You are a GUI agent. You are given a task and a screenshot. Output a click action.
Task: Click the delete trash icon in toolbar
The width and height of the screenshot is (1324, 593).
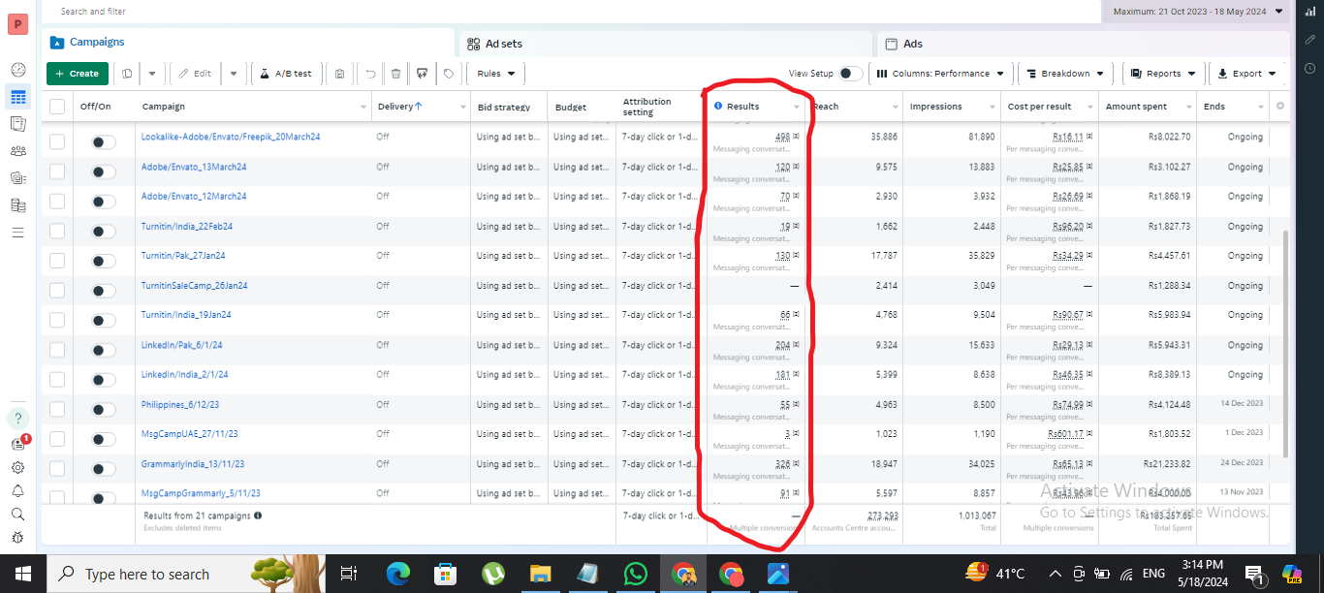coord(395,74)
